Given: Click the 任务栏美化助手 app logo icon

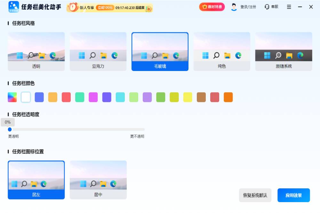Looking at the screenshot, I should coord(13,7).
